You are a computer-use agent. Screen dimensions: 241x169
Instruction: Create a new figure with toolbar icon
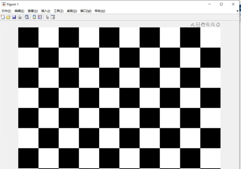tap(3, 17)
